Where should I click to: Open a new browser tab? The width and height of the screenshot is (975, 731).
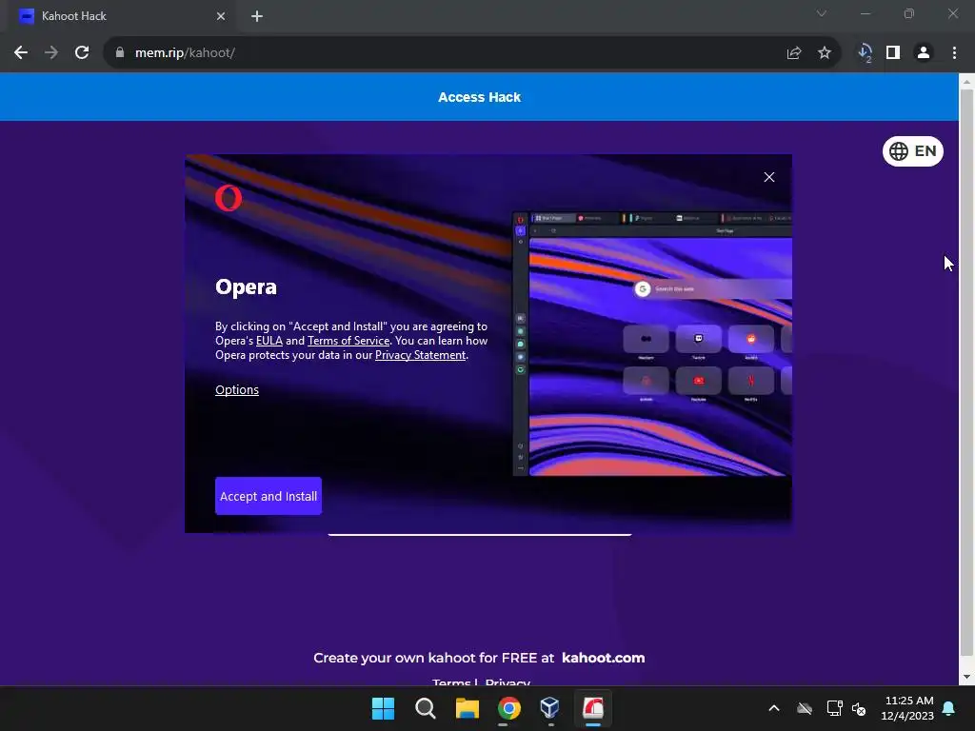(x=257, y=16)
